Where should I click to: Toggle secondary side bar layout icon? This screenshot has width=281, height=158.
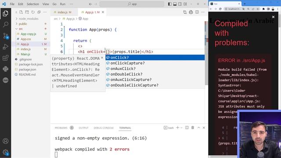[180, 4]
